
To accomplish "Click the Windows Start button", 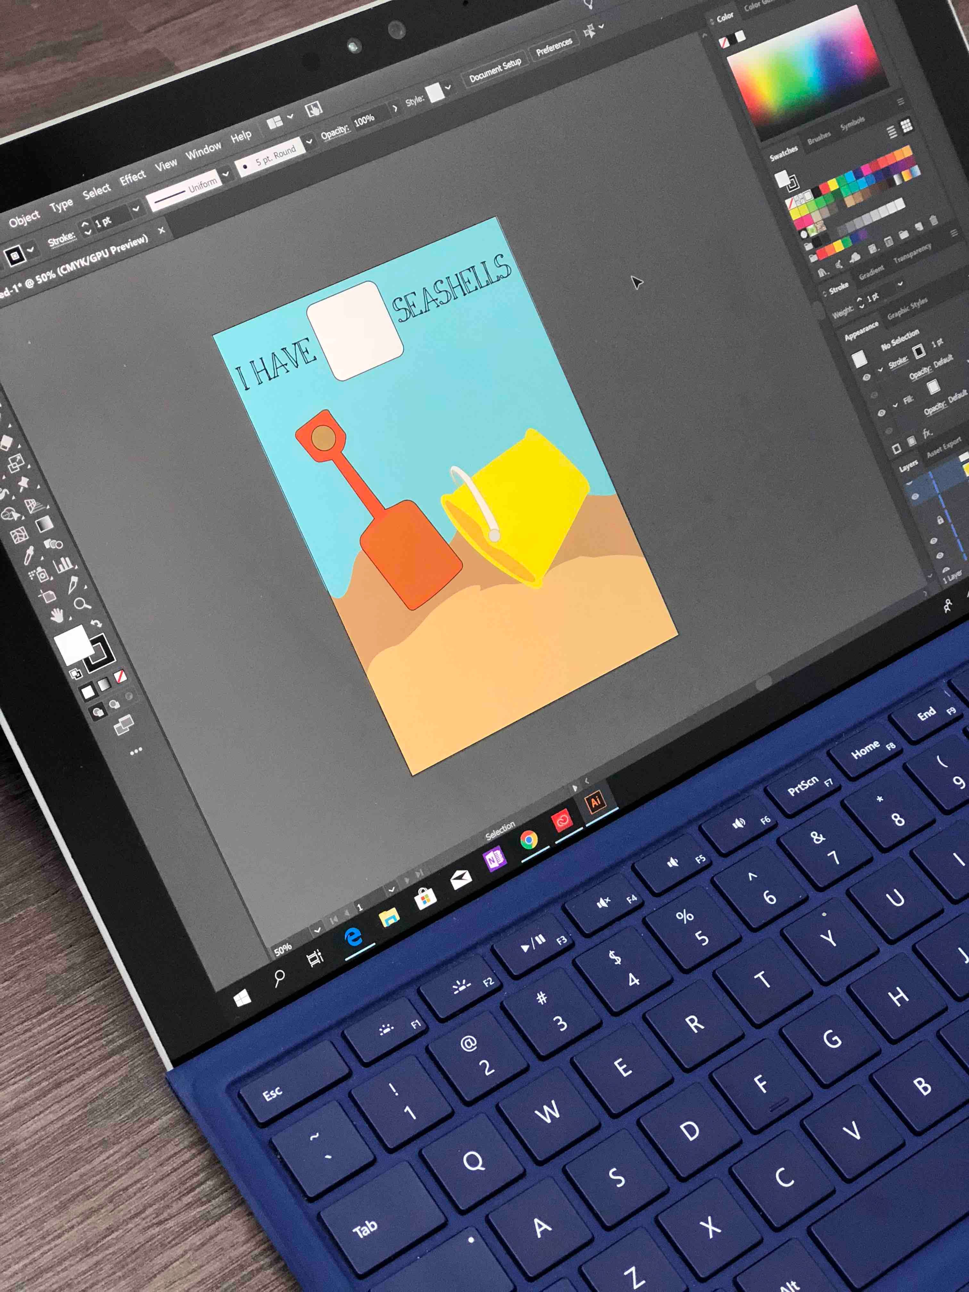I will click(x=242, y=998).
